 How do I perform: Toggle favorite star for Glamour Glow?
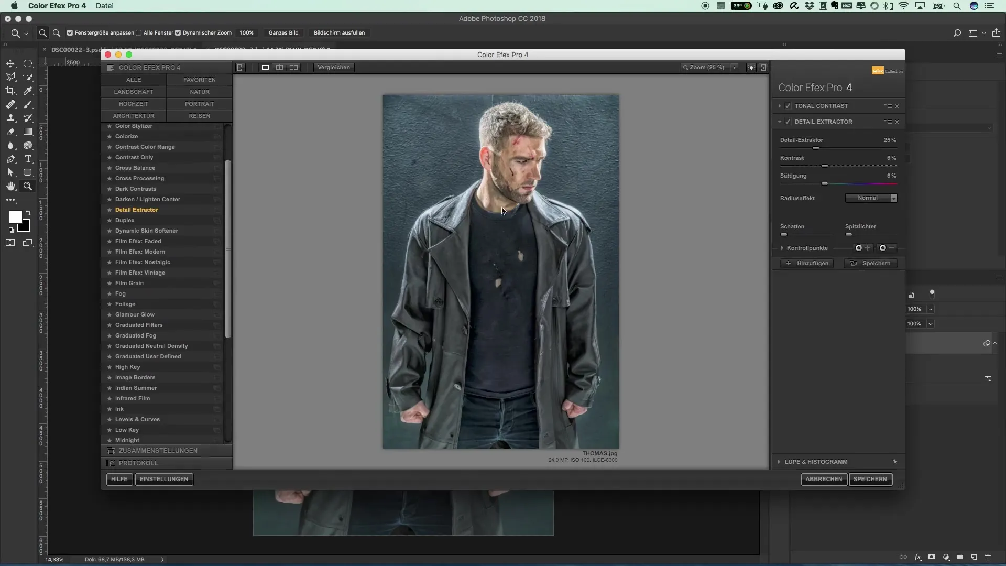(110, 314)
